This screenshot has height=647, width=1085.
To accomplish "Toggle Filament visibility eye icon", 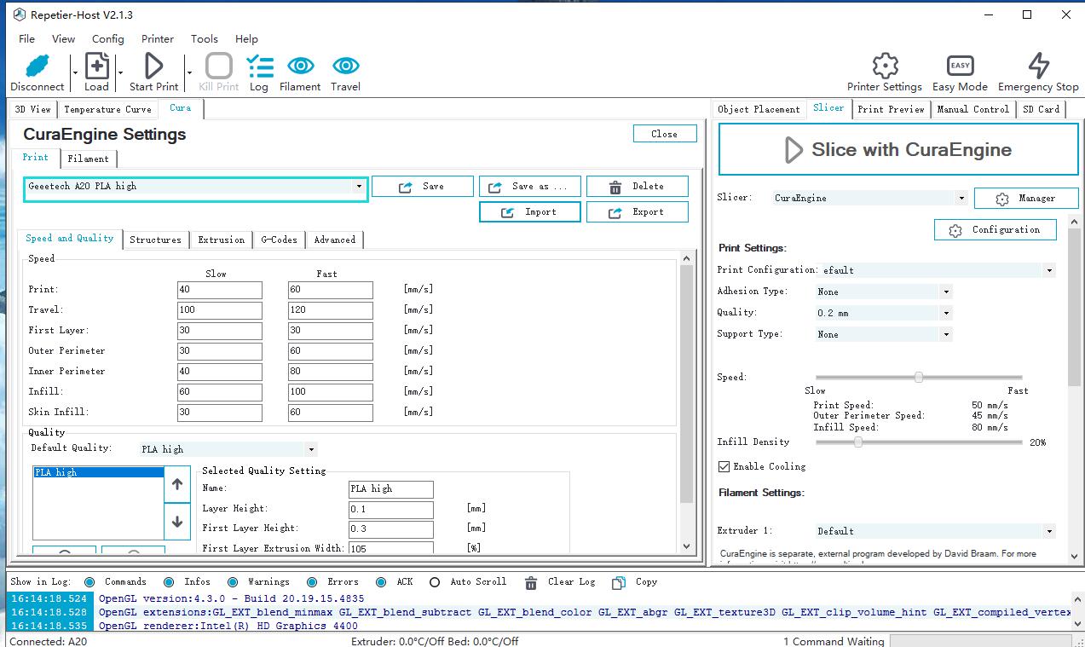I will click(x=300, y=66).
